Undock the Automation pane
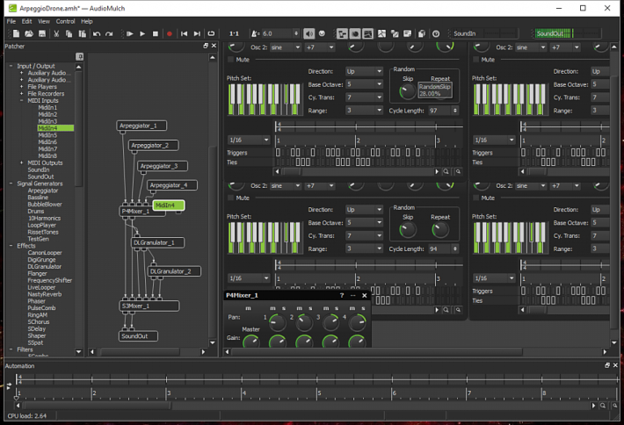Screen dimensions: 624x425 tap(607, 365)
